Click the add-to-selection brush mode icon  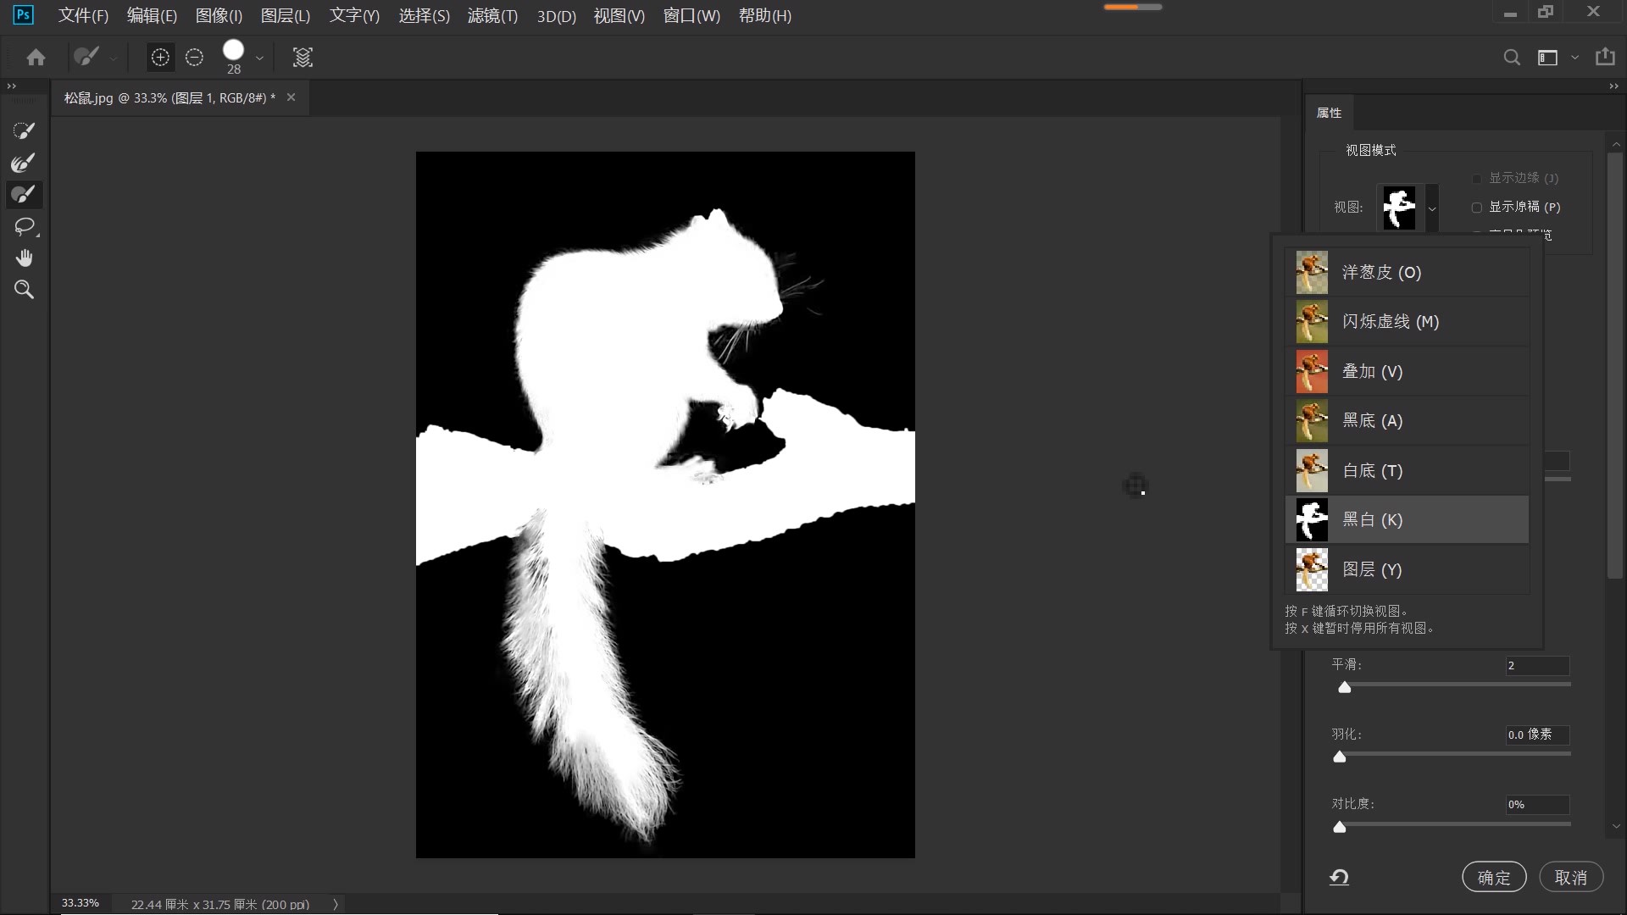coord(160,58)
